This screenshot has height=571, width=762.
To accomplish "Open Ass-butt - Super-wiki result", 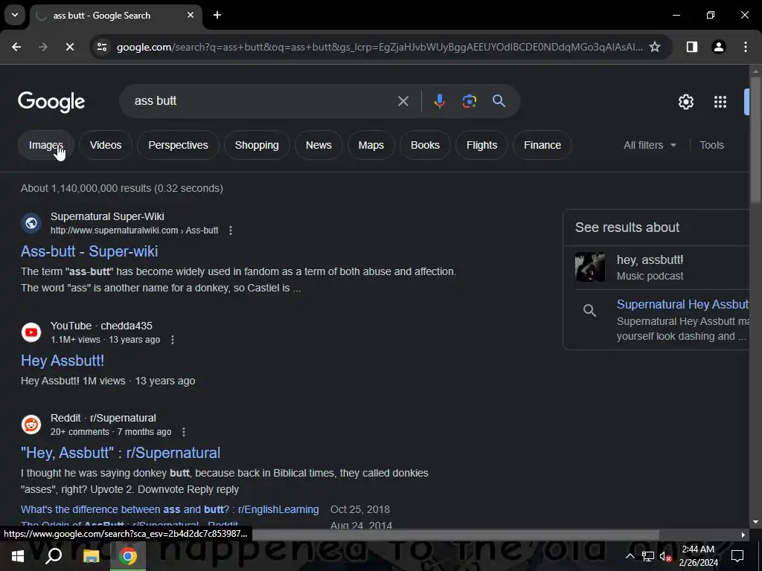I will [x=89, y=251].
